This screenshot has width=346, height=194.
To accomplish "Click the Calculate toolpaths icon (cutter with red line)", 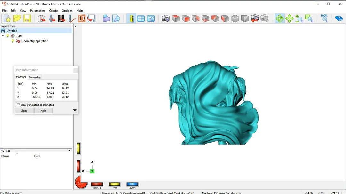I will pos(72,19).
